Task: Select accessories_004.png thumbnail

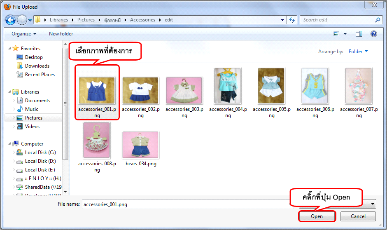Action: click(228, 86)
